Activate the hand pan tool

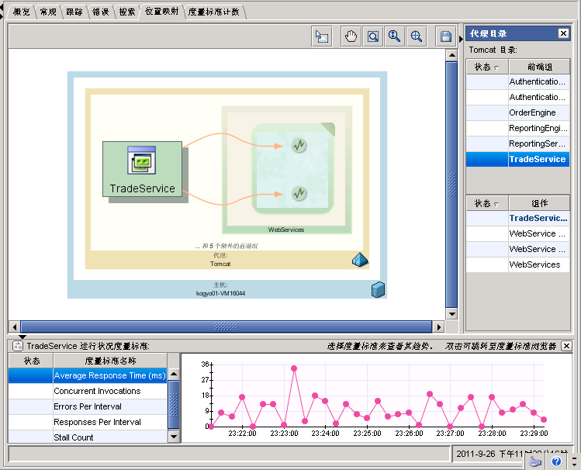[351, 36]
